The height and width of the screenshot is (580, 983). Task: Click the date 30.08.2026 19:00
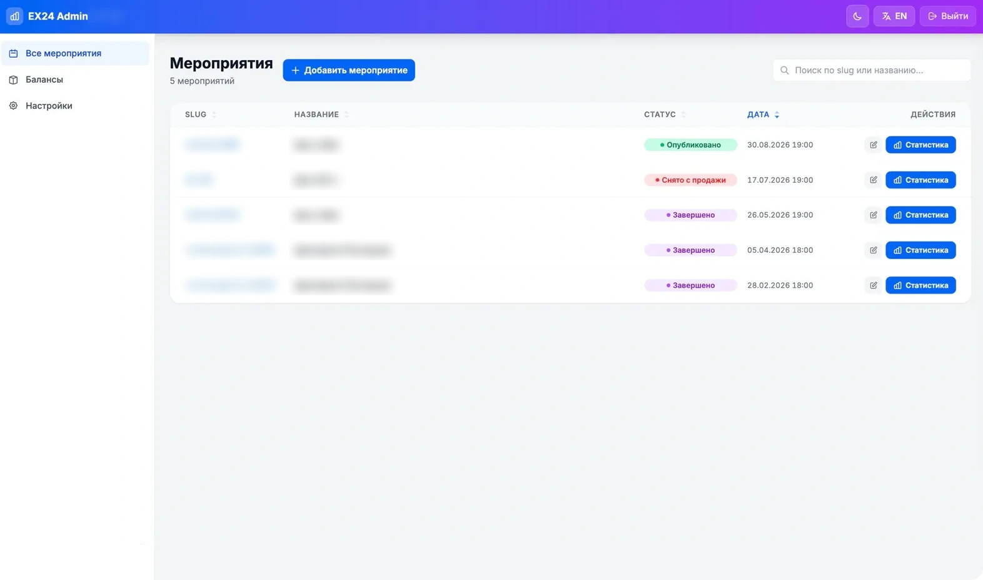pyautogui.click(x=780, y=145)
